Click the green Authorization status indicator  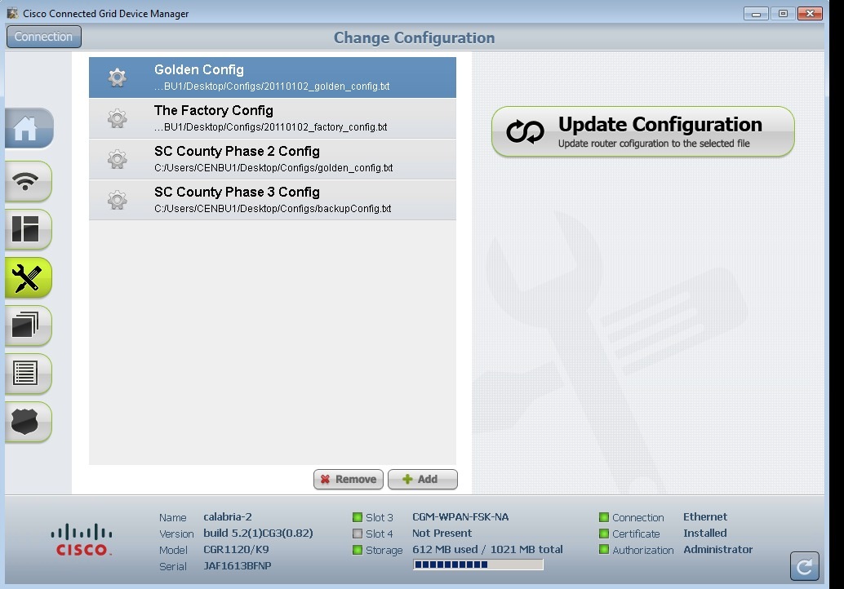click(x=604, y=550)
